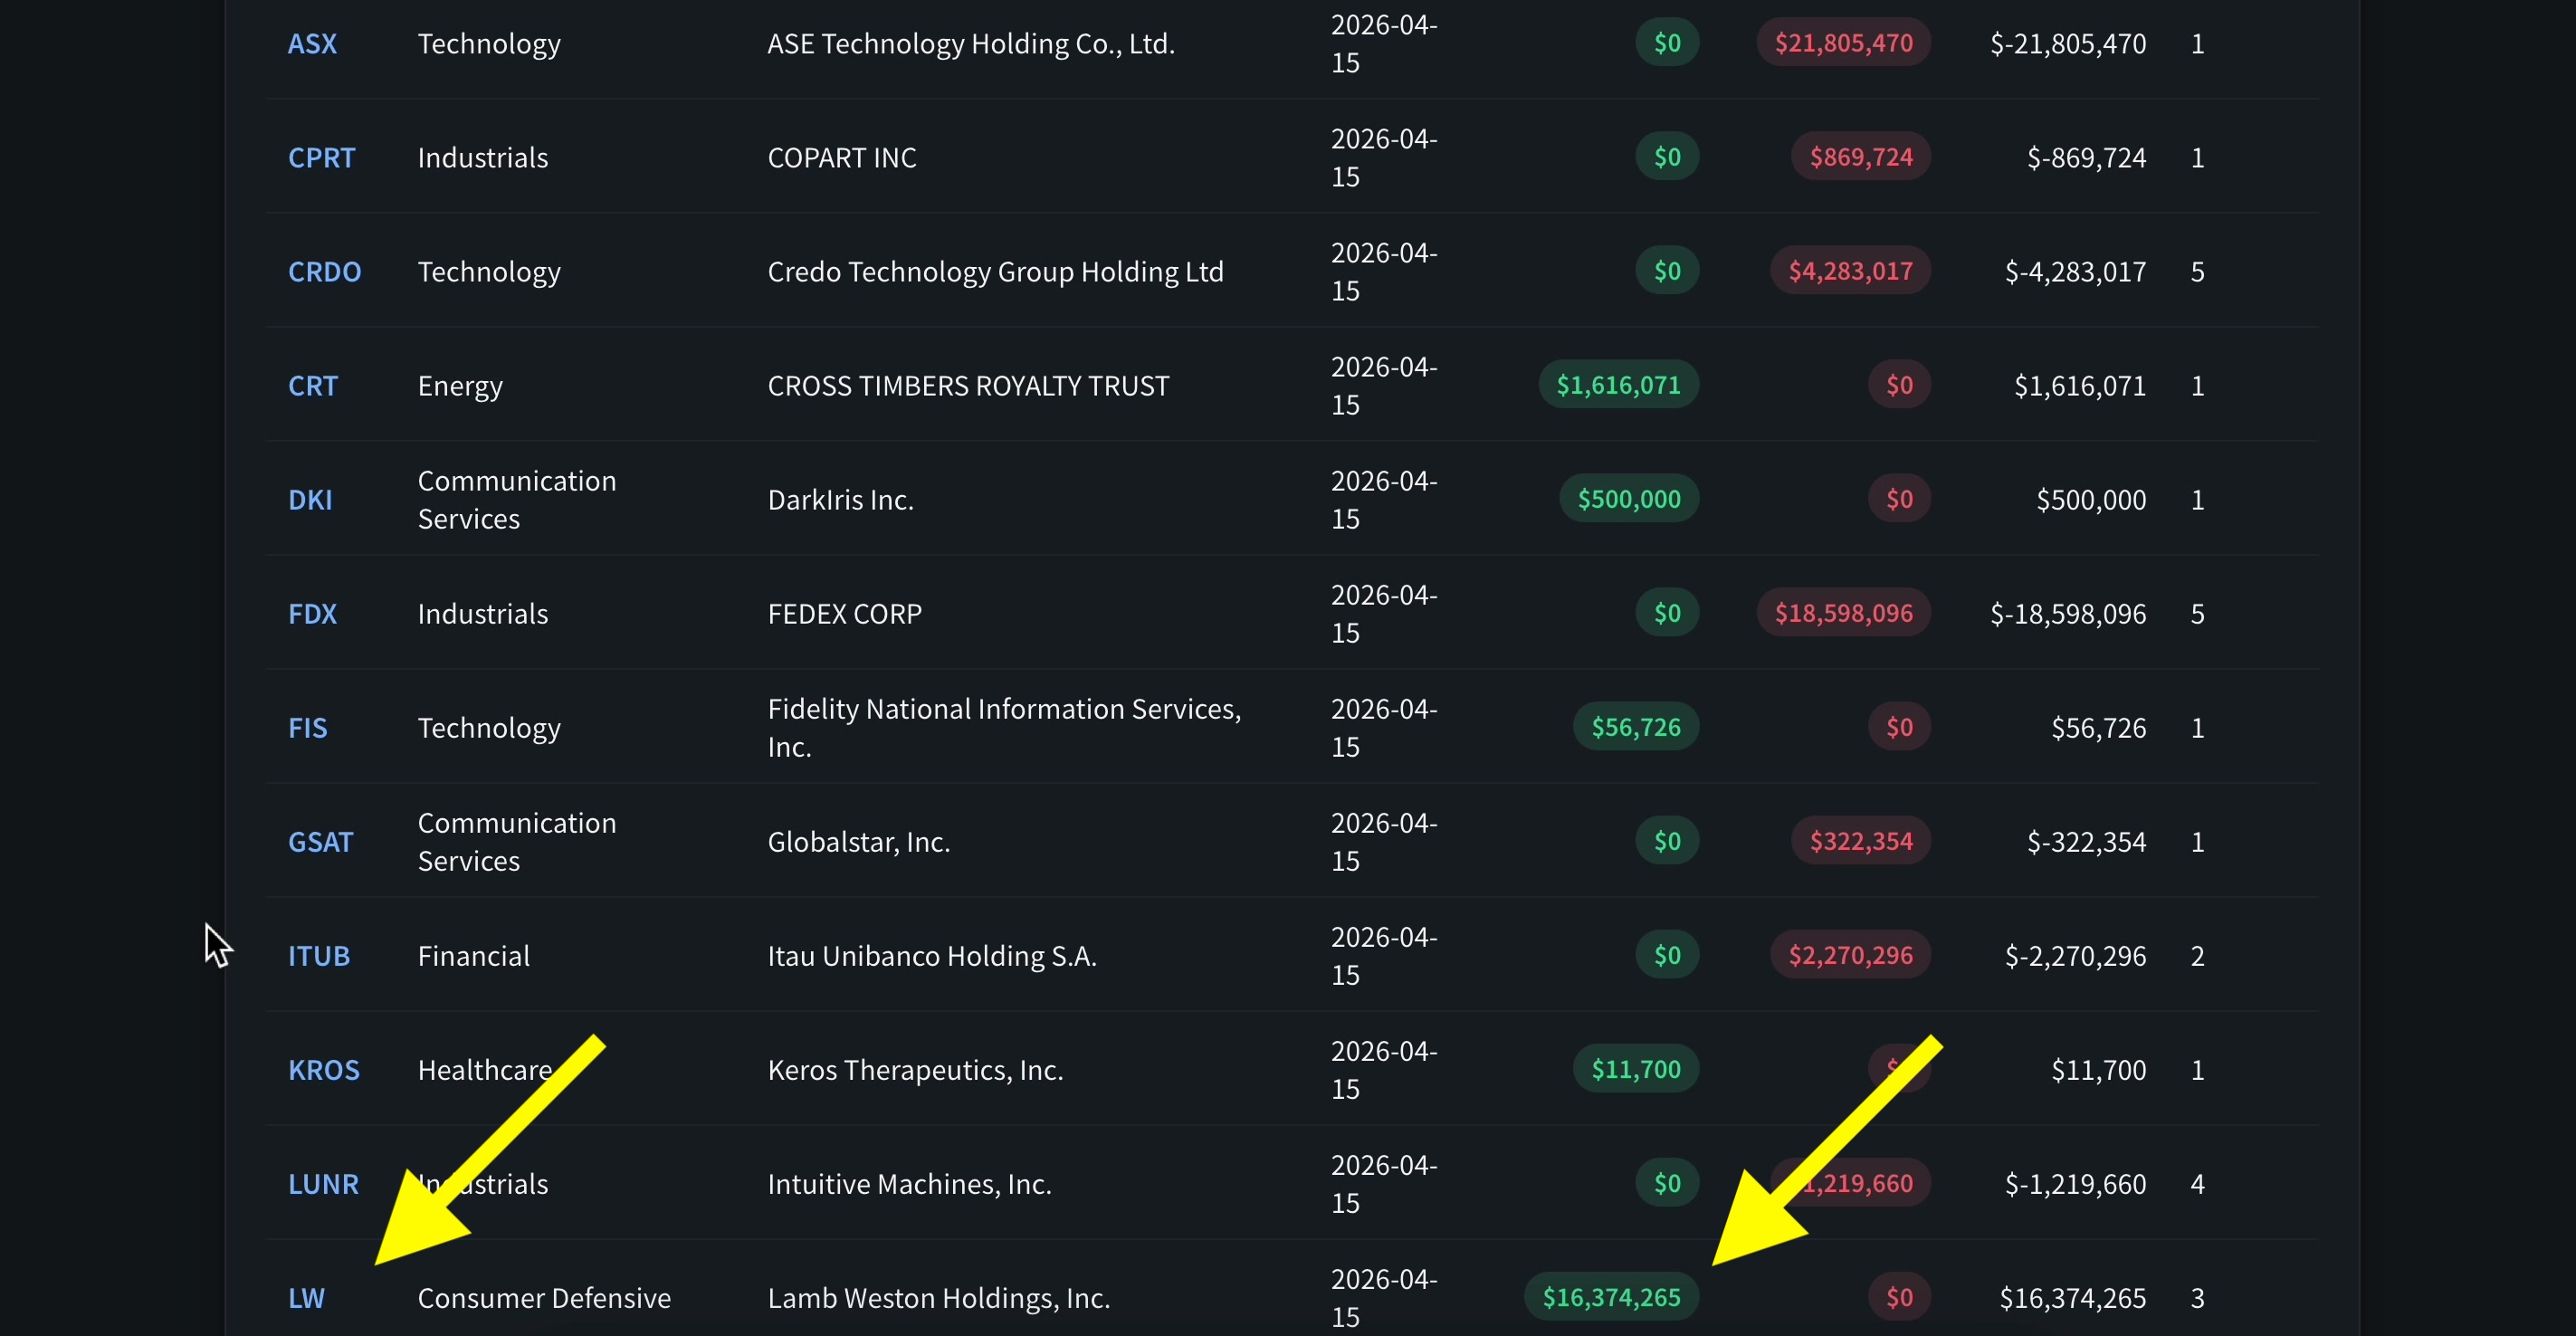Click Technology sector in ASX row

tap(488, 43)
